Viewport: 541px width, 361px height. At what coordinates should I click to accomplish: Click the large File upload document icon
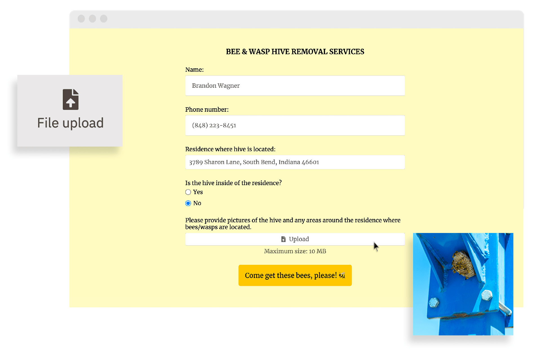pyautogui.click(x=70, y=99)
